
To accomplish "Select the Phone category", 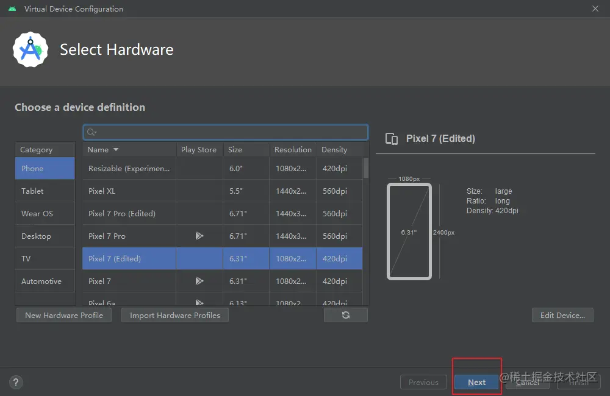I will (45, 168).
